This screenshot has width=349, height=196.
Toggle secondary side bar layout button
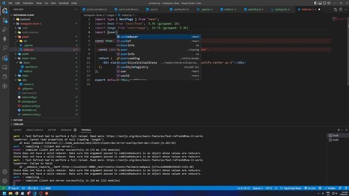pos(324,3)
